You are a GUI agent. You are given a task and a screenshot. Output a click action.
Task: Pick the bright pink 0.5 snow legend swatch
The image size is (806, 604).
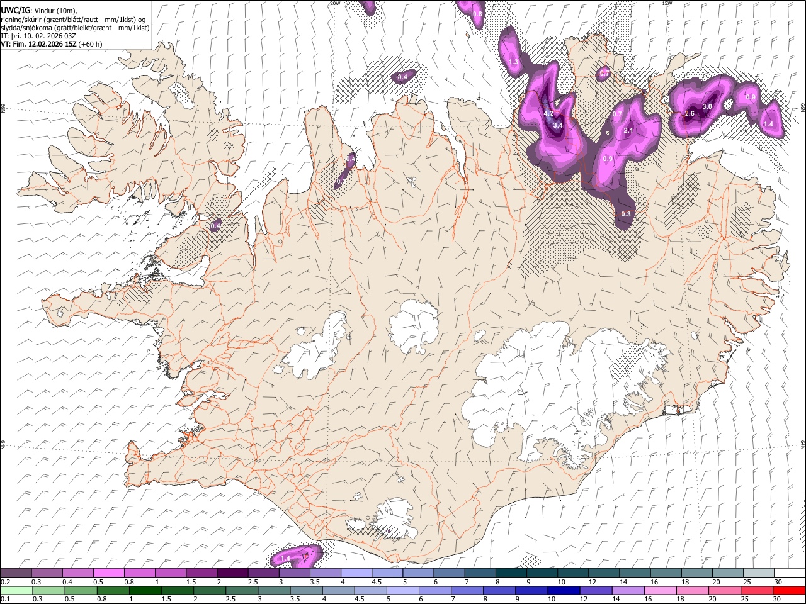click(109, 573)
